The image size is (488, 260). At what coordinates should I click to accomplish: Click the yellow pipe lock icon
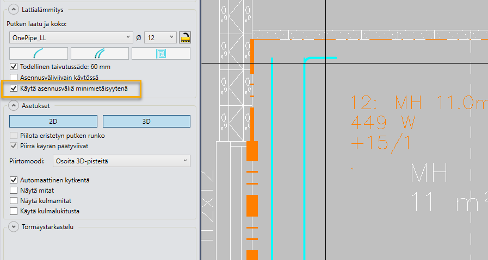tap(186, 37)
